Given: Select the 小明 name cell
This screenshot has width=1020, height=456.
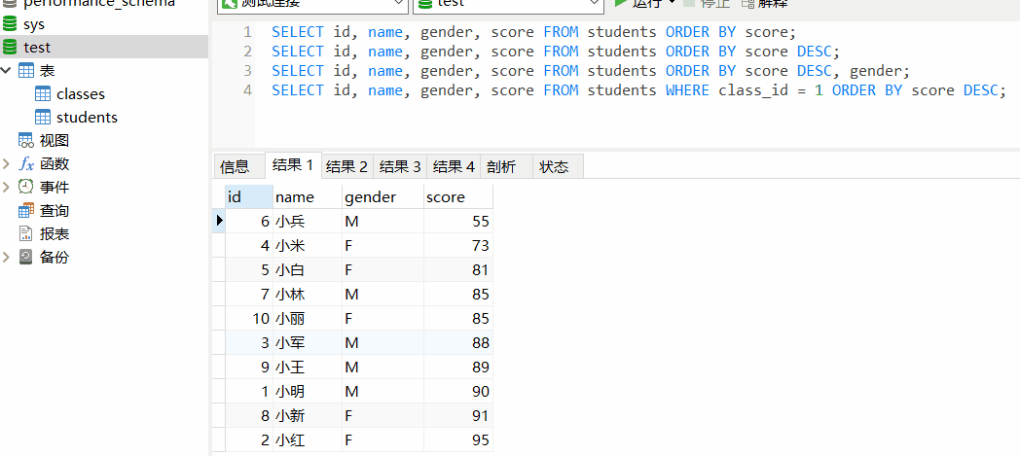Looking at the screenshot, I should click(308, 391).
